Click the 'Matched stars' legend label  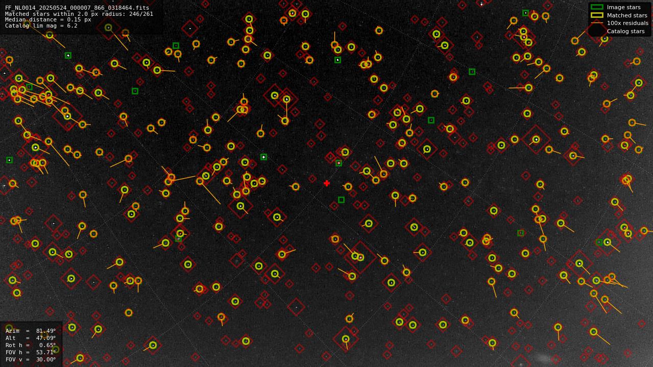pyautogui.click(x=627, y=15)
